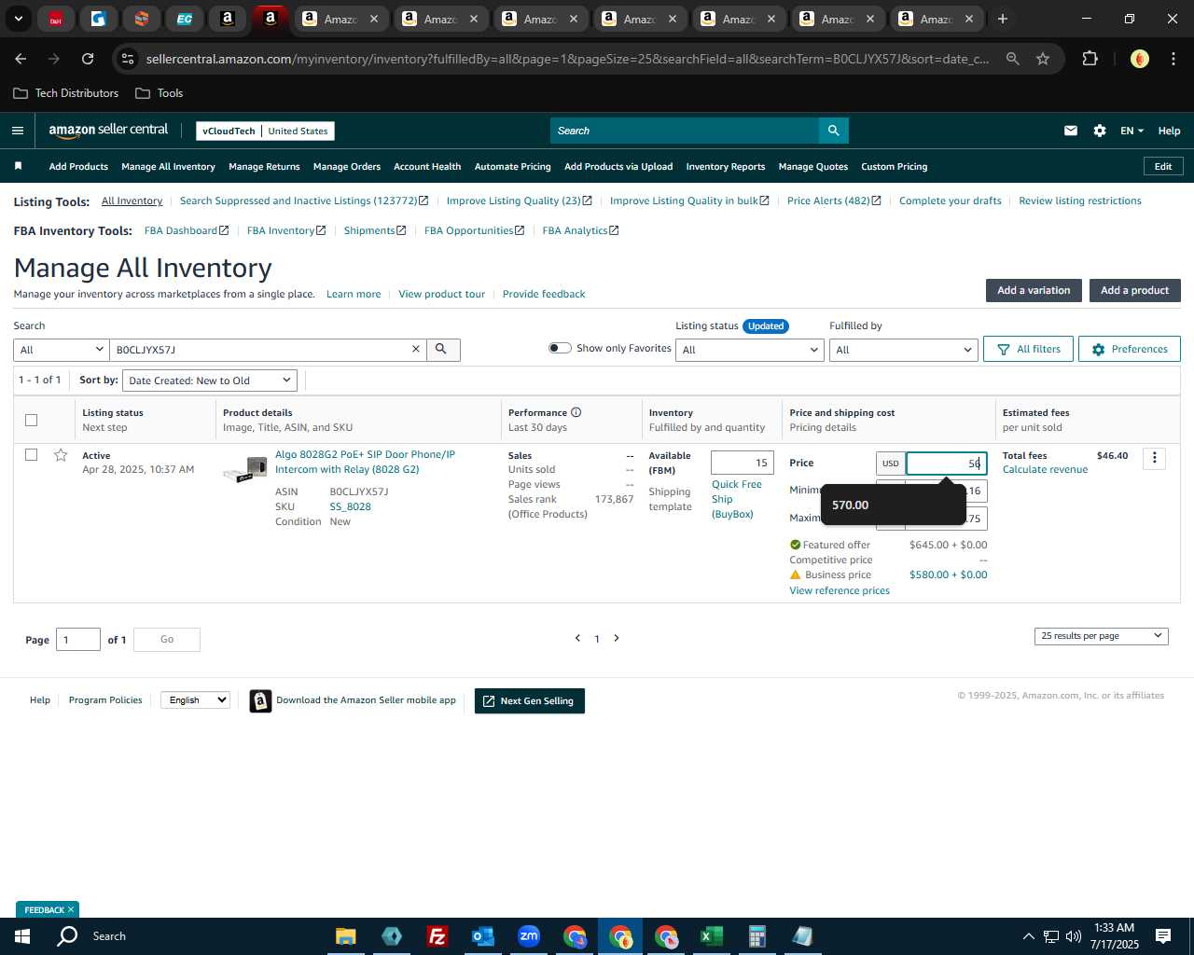Open the Fulfilled by dropdown
Viewport: 1194px width, 955px height.
point(904,350)
